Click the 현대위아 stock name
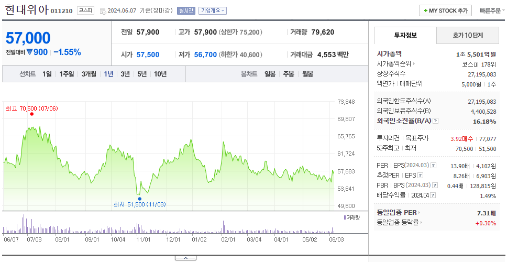 [x=27, y=10]
